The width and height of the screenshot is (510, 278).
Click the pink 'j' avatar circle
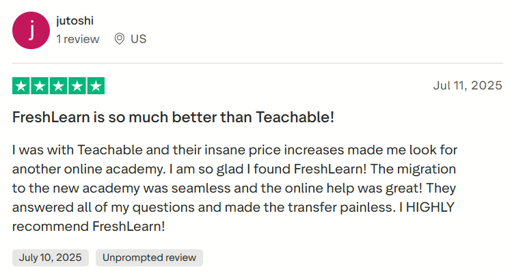coord(30,31)
